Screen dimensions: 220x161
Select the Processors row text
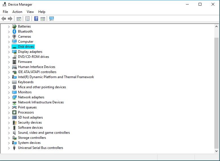26,112
